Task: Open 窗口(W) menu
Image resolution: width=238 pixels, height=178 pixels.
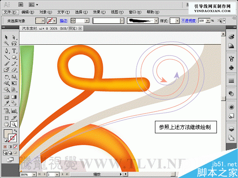Action: [135, 12]
